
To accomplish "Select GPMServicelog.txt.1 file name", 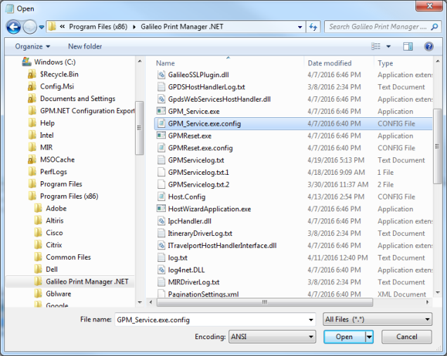I will [x=198, y=172].
